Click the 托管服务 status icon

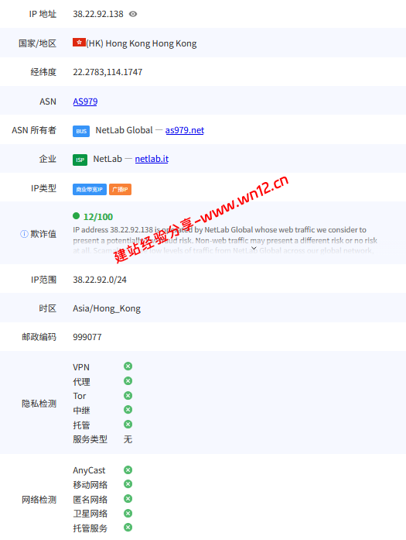[128, 528]
